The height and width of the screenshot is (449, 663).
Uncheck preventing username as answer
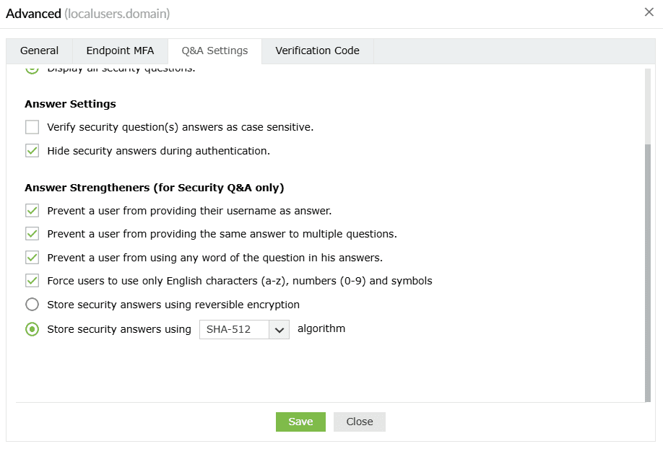[x=32, y=210]
